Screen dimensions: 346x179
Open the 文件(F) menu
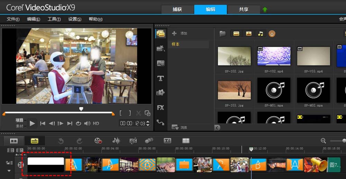(13, 19)
